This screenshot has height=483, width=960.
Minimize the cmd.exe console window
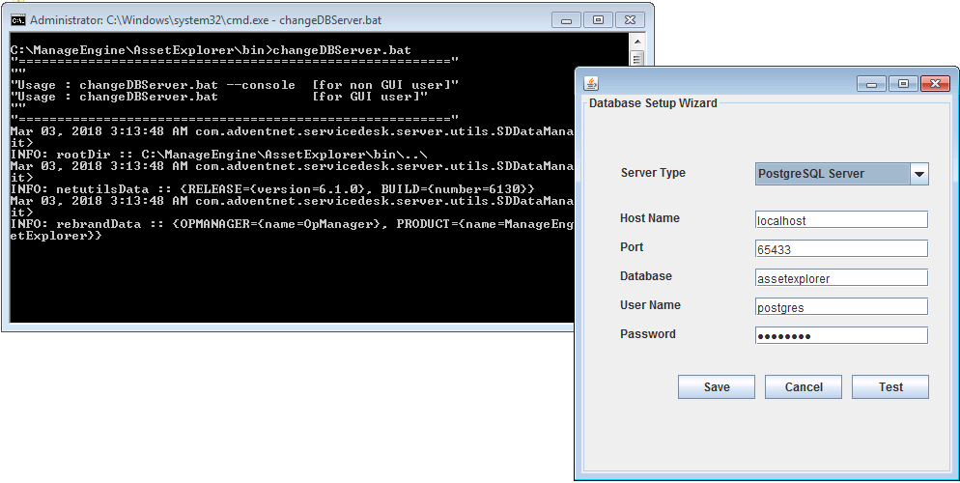[x=566, y=20]
